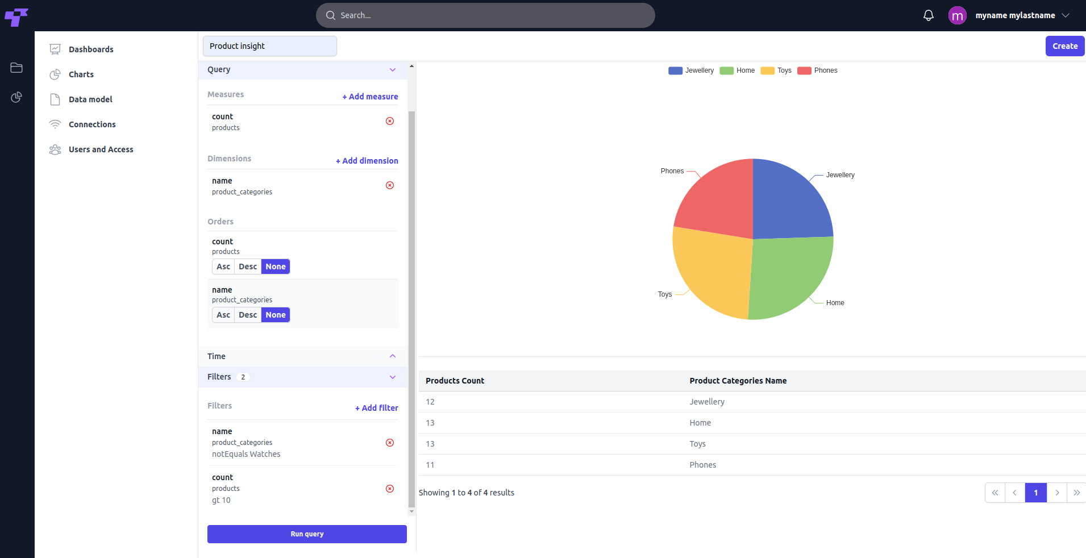The width and height of the screenshot is (1086, 558).
Task: Delete the notEquals Watches filter
Action: tap(390, 443)
